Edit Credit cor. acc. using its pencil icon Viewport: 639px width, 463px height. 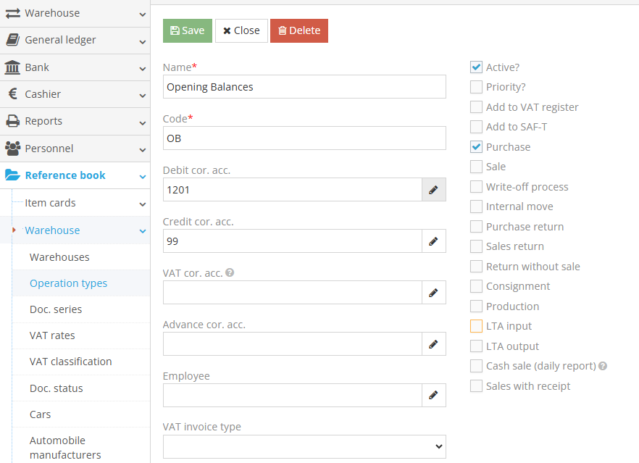(x=433, y=241)
